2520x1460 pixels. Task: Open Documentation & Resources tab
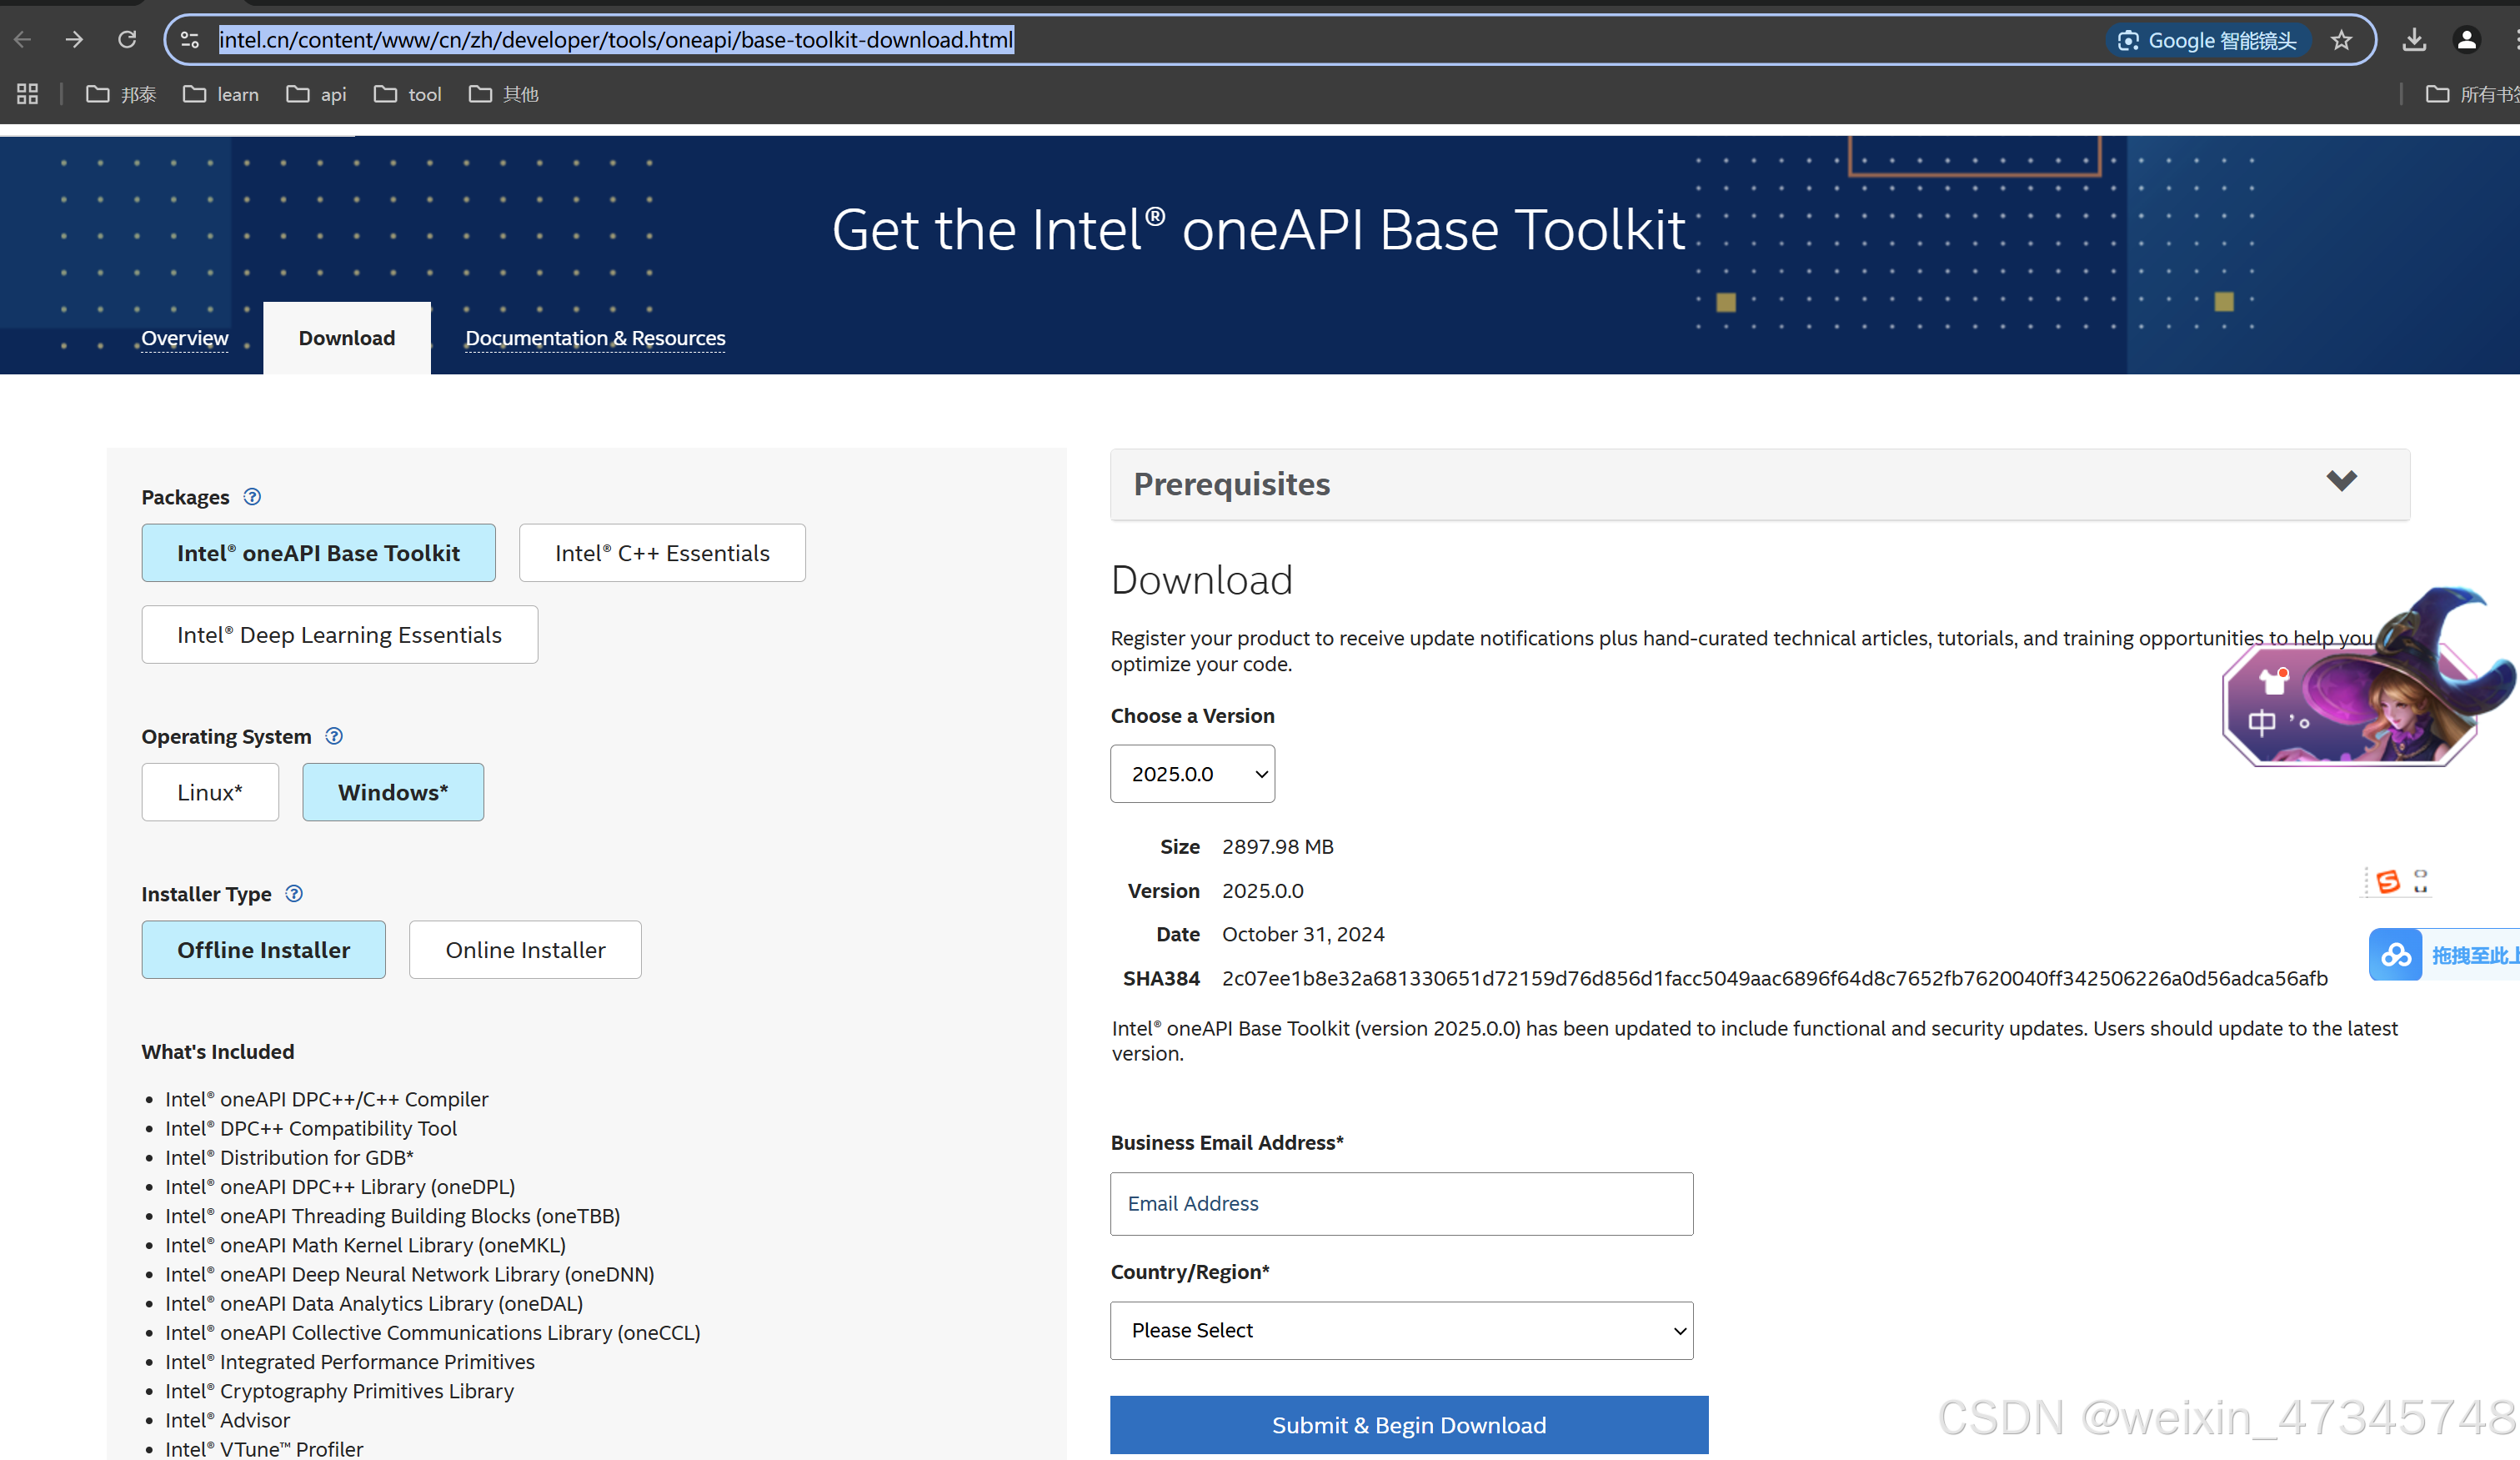click(x=595, y=338)
